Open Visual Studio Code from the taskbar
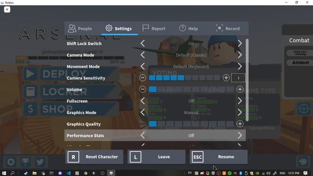This screenshot has width=313, height=176. 68,173
